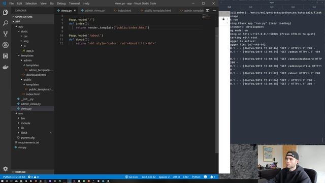
Task: Change Spaces: 2 indentation setting
Action: click(x=164, y=177)
